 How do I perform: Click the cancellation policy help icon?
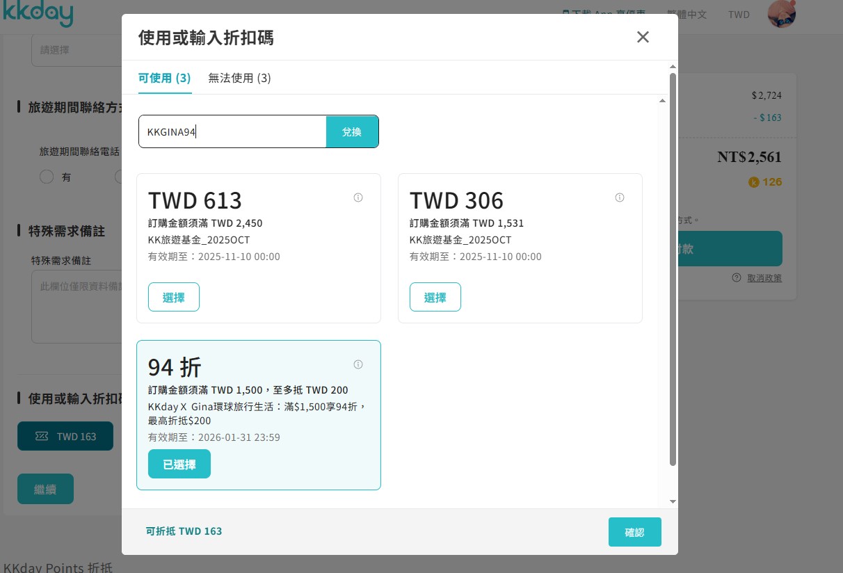tap(737, 277)
